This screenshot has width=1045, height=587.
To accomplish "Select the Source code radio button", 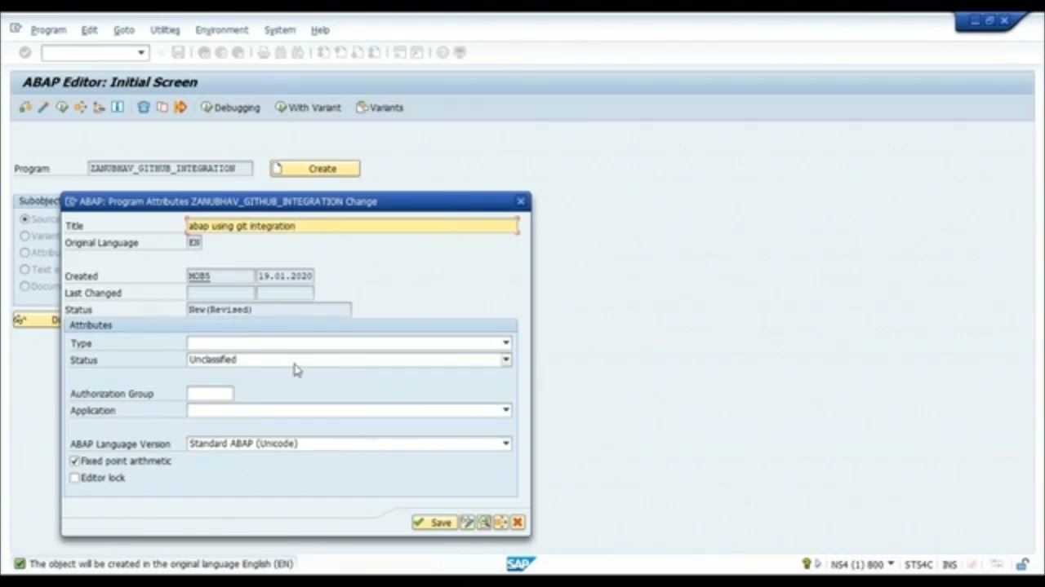I will pyautogui.click(x=24, y=218).
